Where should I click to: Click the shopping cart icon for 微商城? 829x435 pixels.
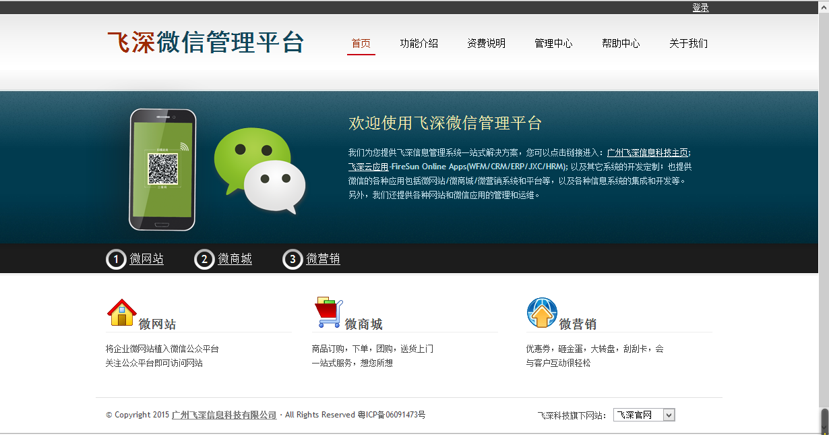[x=328, y=313]
